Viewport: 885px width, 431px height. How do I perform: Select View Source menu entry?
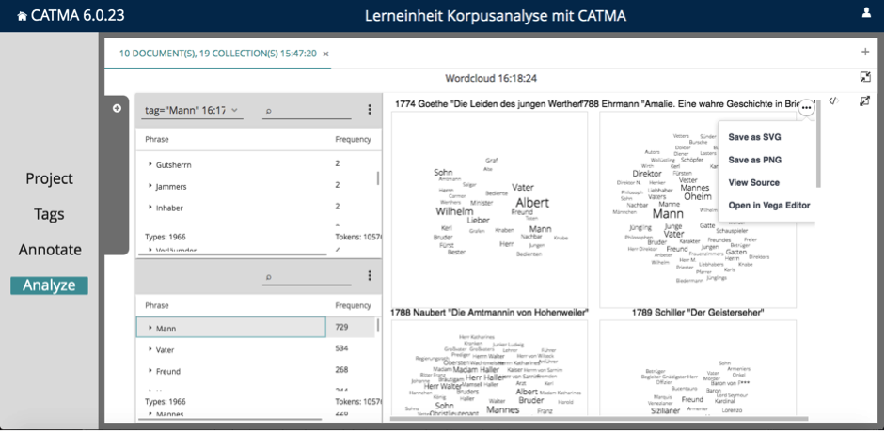753,182
